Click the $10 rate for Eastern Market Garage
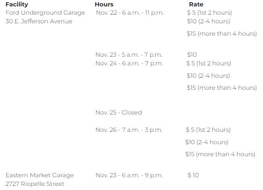 tap(193, 175)
